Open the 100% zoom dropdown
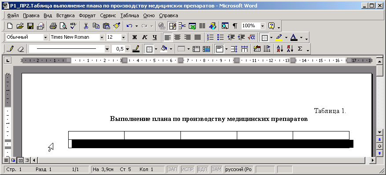Image resolution: width=386 pixels, height=175 pixels. coord(262,26)
